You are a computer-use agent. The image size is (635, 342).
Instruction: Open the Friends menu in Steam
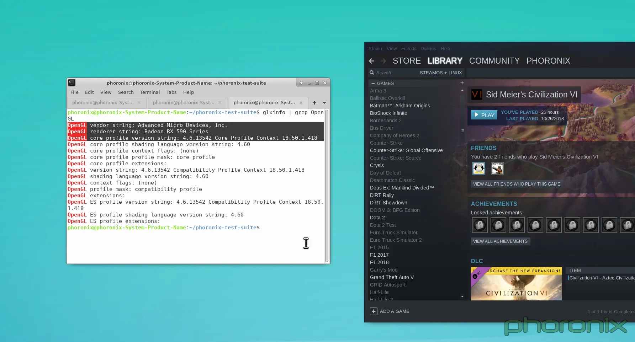coord(408,48)
